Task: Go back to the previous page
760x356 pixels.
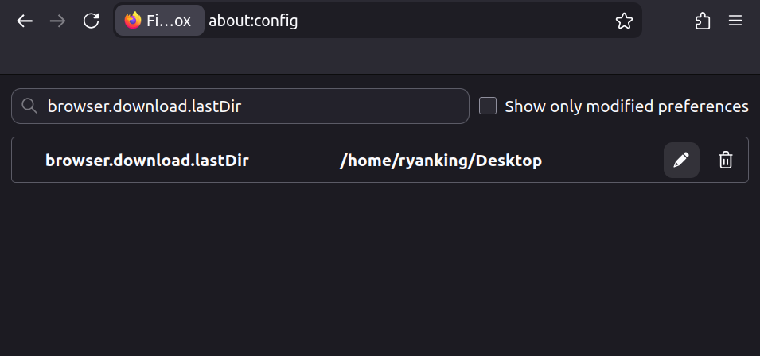Action: 25,21
